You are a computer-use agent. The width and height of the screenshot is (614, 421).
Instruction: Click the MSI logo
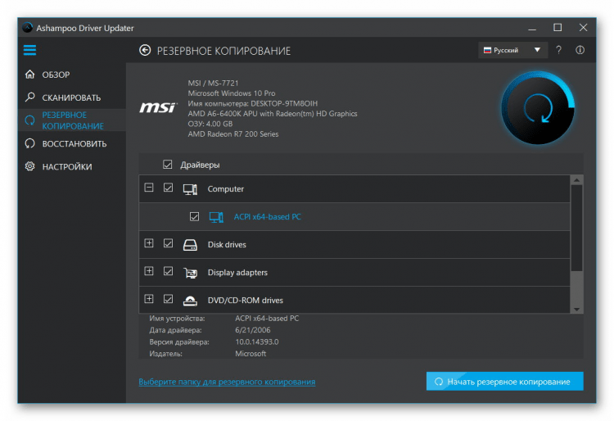click(x=158, y=107)
